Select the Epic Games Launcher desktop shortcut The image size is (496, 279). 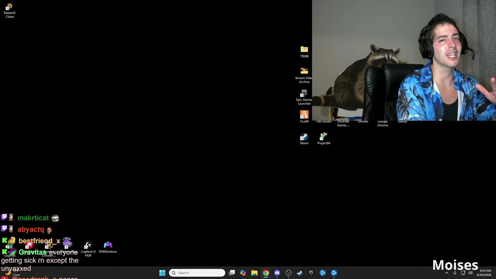(304, 97)
